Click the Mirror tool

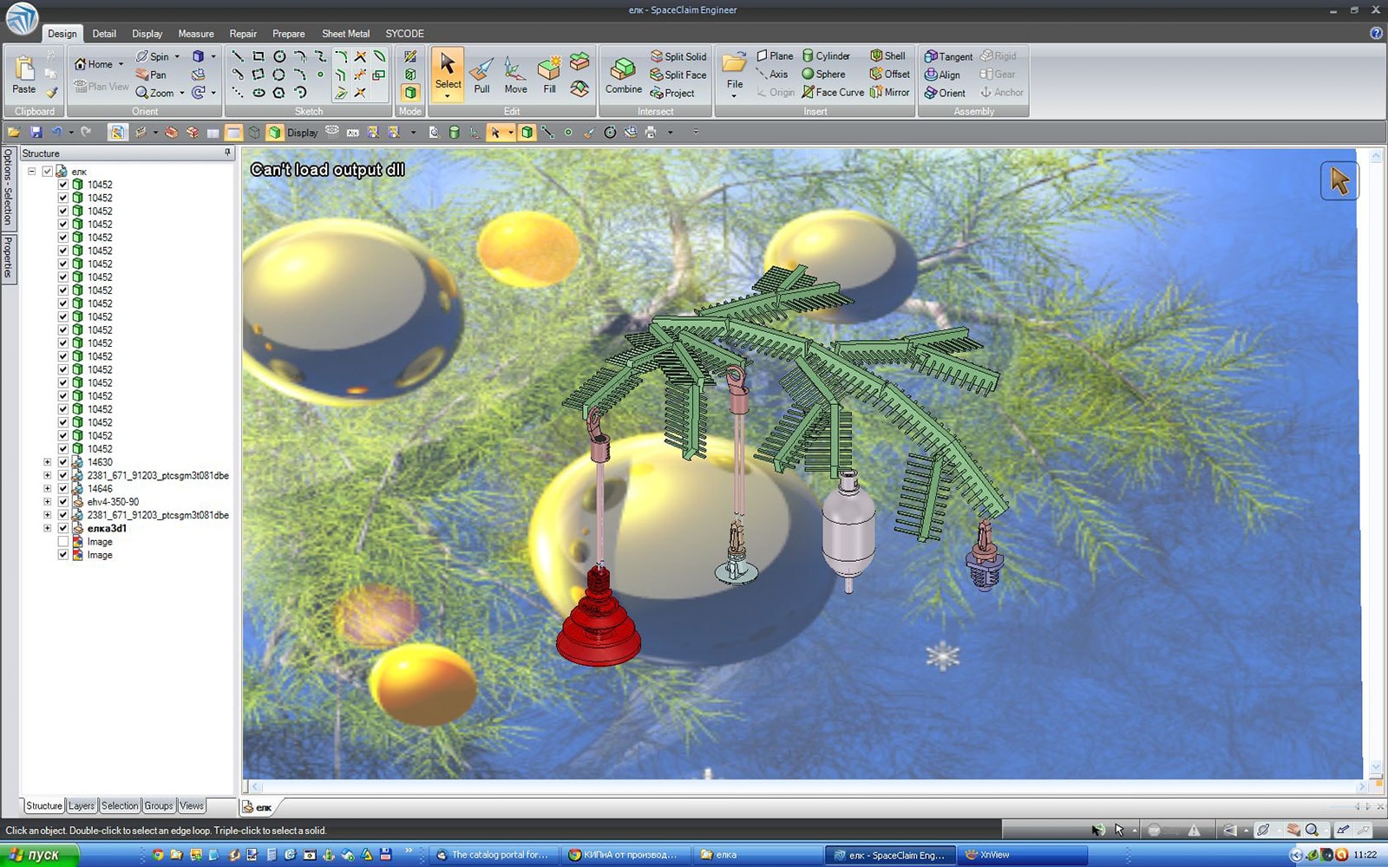pos(889,92)
